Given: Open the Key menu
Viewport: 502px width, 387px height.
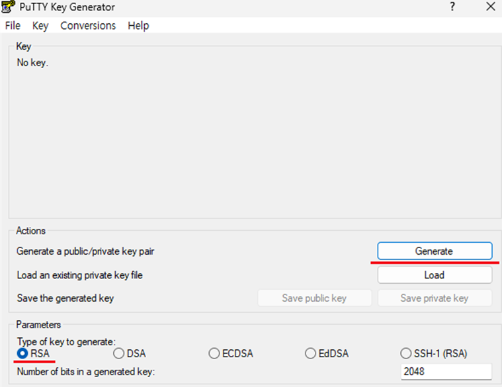Looking at the screenshot, I should tap(40, 26).
